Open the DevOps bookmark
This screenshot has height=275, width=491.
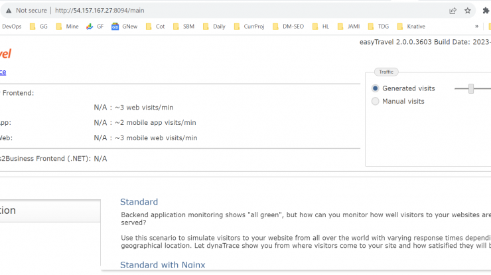click(11, 27)
